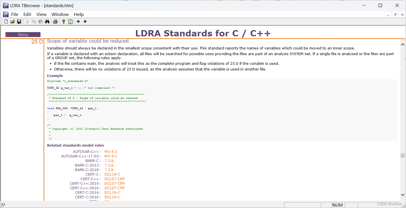Click the '??' status bar text
406x208 pixels.
[3, 205]
